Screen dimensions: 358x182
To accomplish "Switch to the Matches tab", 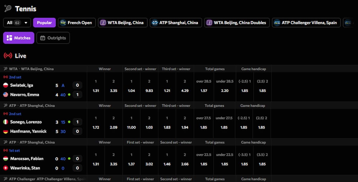I will click(19, 38).
